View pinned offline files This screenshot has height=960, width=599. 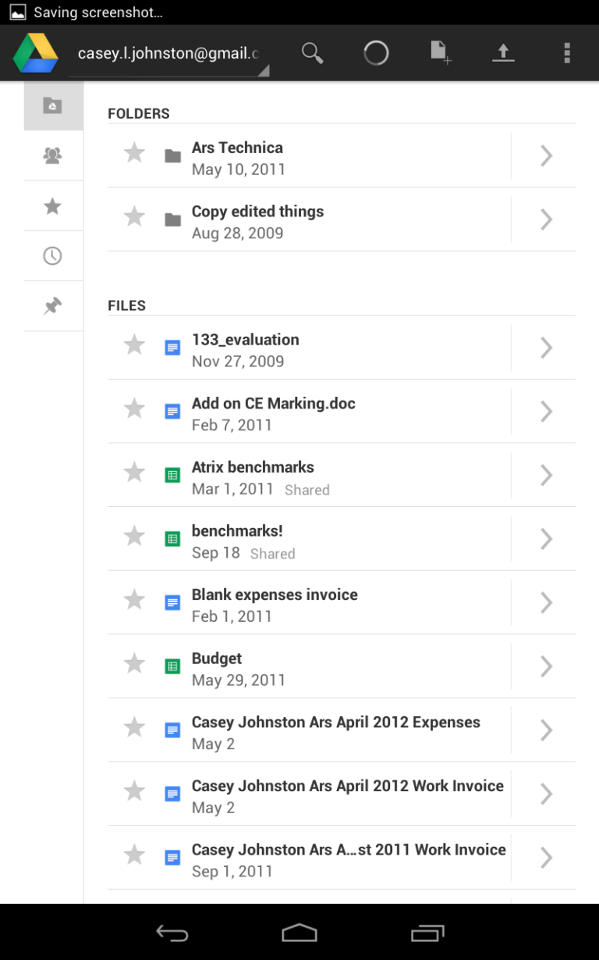52,305
